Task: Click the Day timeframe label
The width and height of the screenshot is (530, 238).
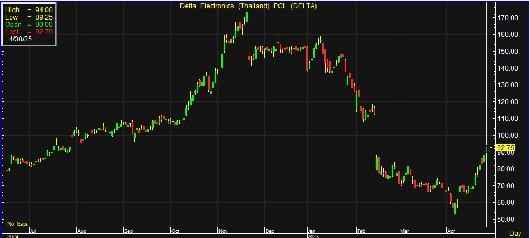Action: tap(515, 234)
